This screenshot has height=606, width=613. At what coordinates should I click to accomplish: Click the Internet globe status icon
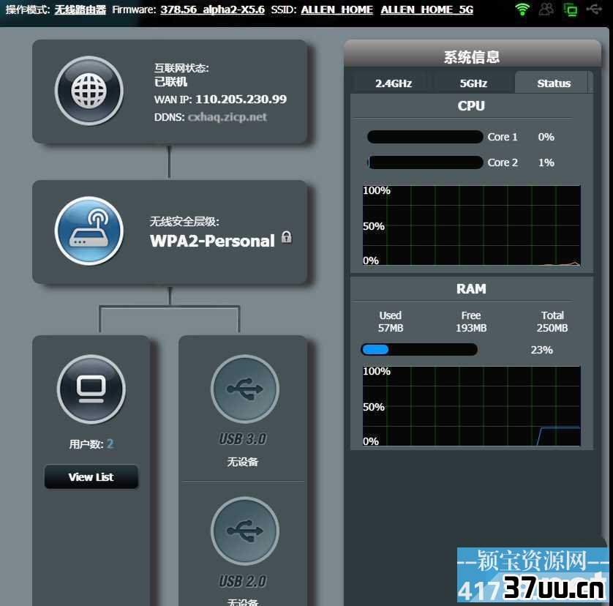(89, 90)
